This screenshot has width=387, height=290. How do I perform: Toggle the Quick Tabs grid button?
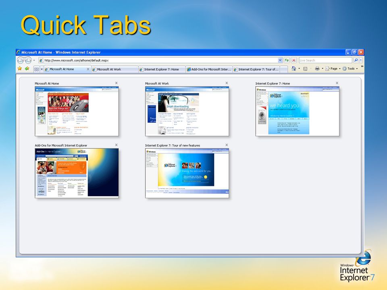(x=37, y=69)
